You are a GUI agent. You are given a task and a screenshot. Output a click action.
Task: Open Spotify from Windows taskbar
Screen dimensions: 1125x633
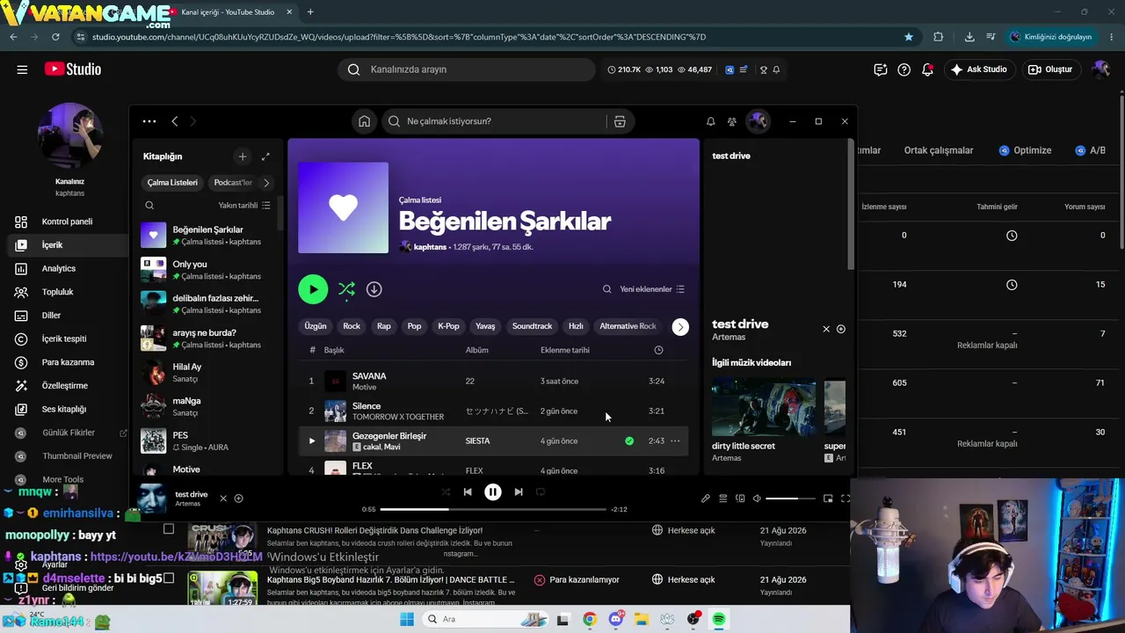pos(719,619)
